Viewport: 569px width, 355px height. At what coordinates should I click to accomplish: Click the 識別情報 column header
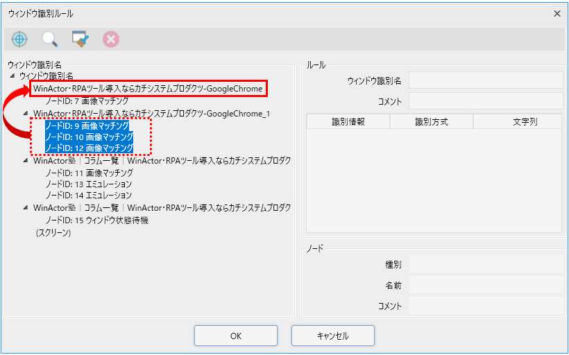[x=348, y=122]
